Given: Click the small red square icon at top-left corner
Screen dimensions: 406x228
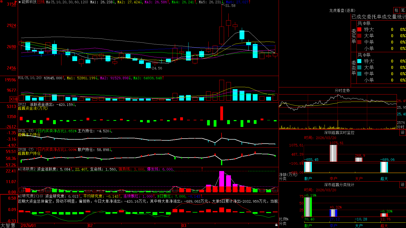Looking at the screenshot, I should [1, 1].
